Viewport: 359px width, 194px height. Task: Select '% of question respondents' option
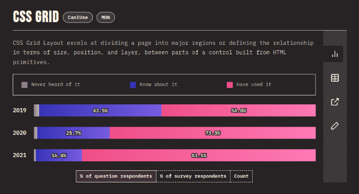coord(116,176)
